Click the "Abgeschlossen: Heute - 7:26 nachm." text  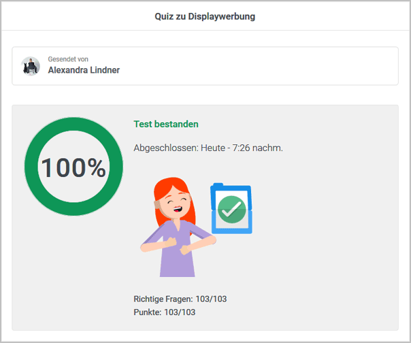[208, 148]
